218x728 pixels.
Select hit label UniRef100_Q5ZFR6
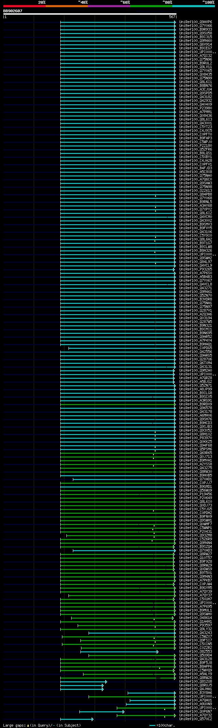point(196,149)
